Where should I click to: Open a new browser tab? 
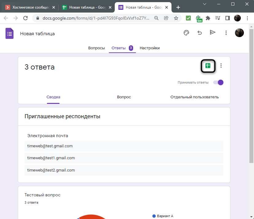(178, 7)
